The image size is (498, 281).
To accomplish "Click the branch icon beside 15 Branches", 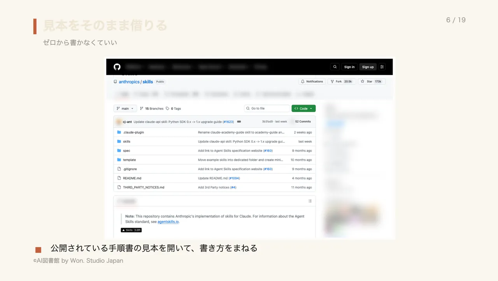I will click(142, 108).
